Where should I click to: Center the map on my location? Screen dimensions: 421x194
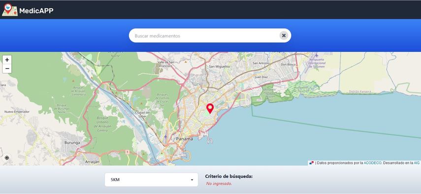(7, 158)
